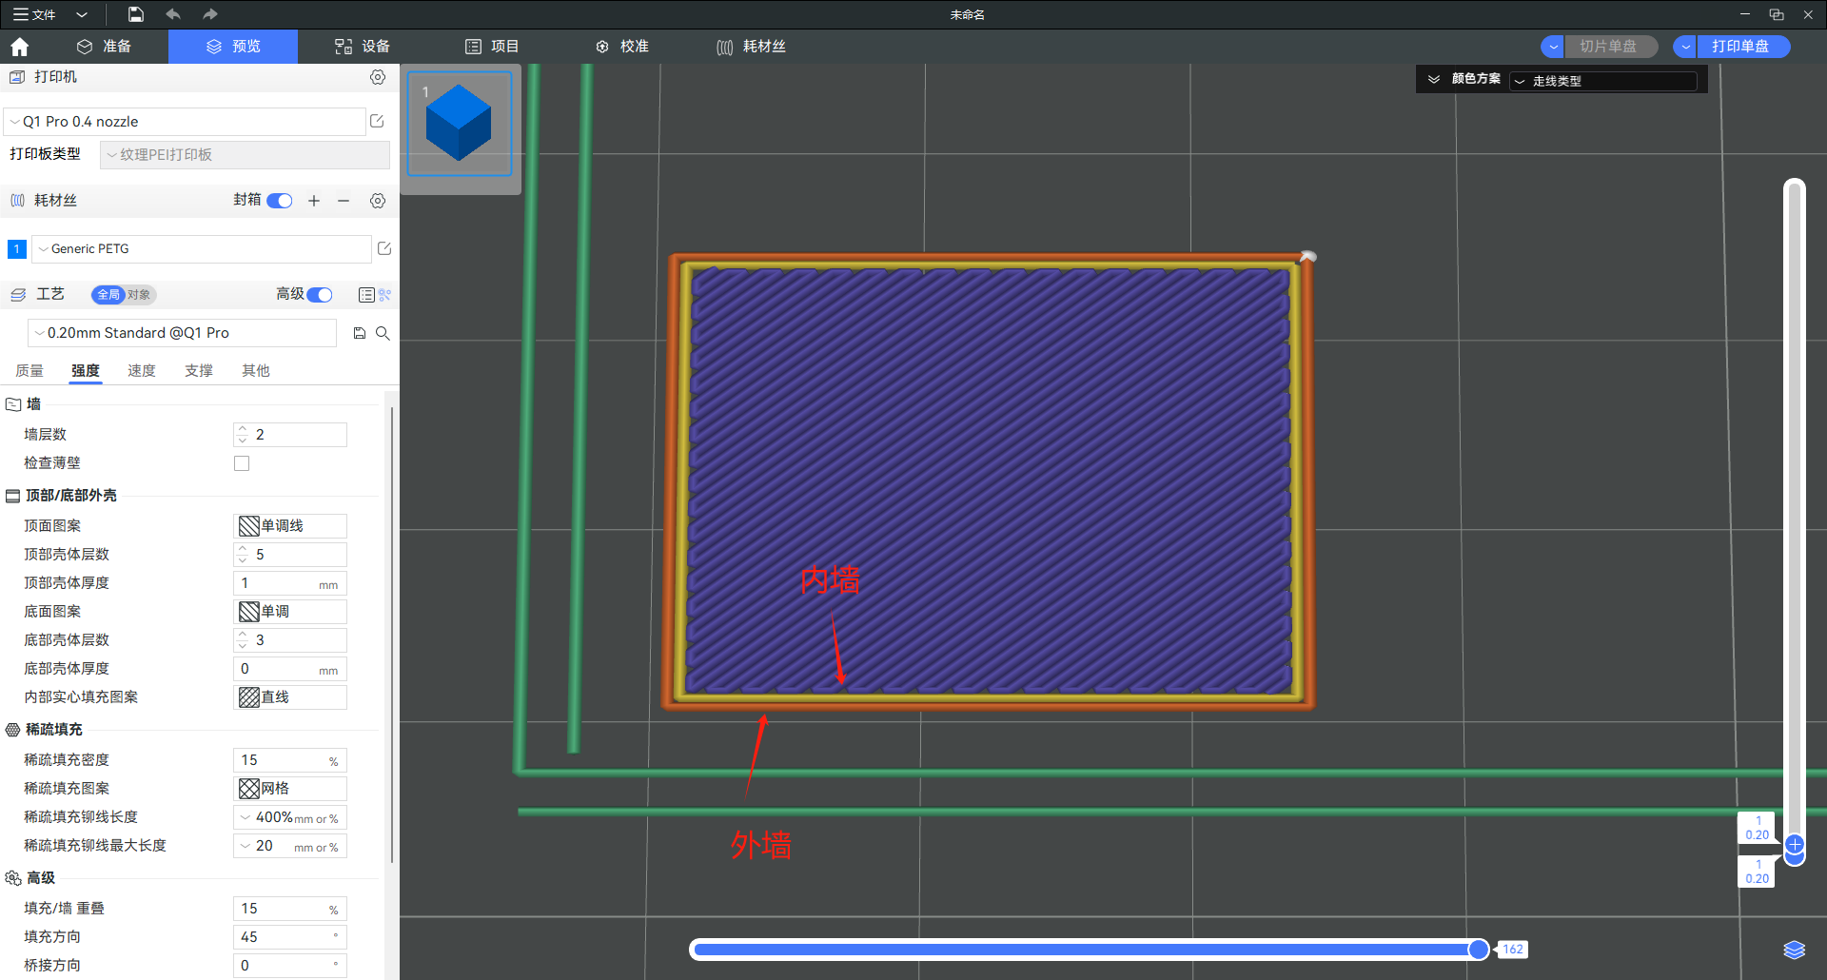
Task: Click the 打印单盘 button
Action: pyautogui.click(x=1740, y=47)
